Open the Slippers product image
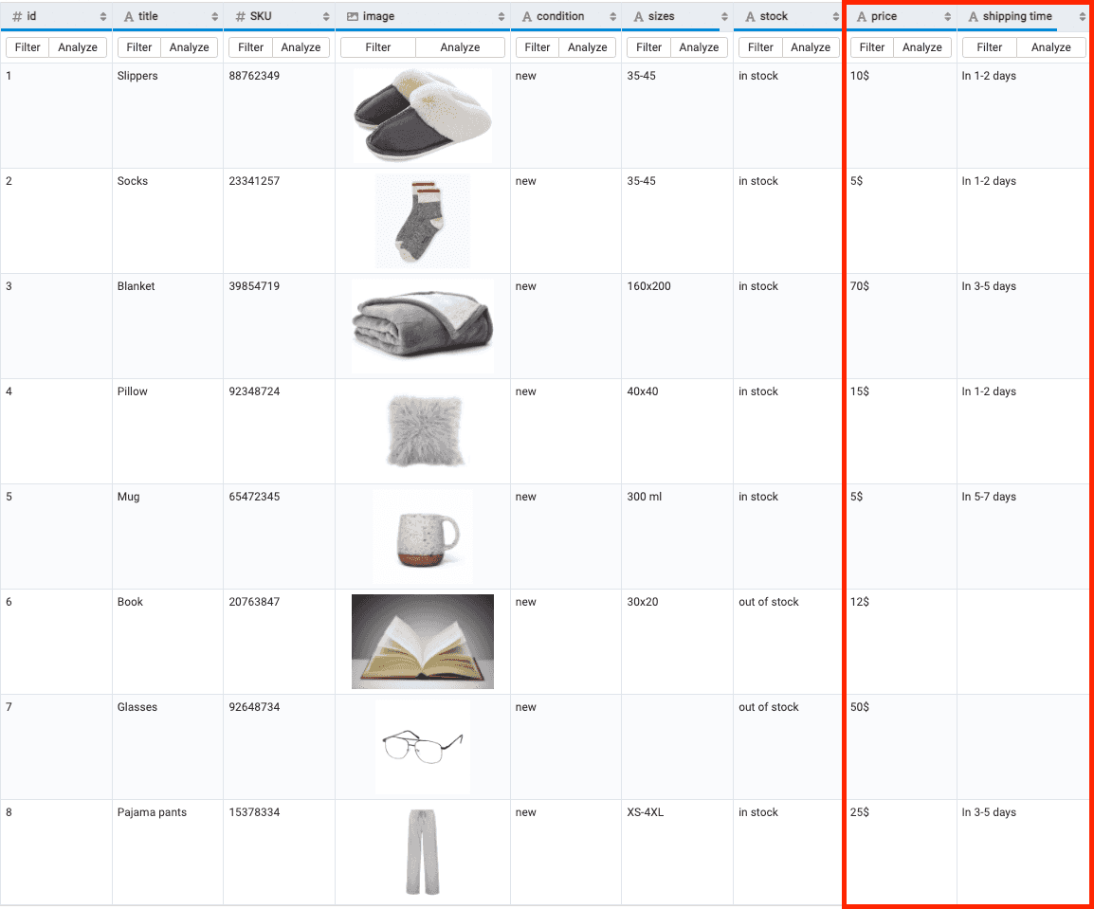The height and width of the screenshot is (909, 1094). 422,116
